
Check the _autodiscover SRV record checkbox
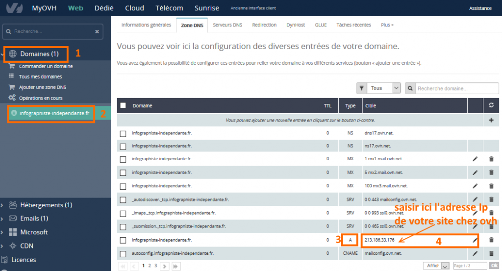(123, 200)
